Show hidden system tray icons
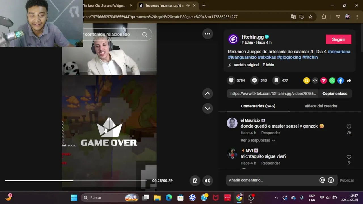363x204 pixels. coord(276,197)
